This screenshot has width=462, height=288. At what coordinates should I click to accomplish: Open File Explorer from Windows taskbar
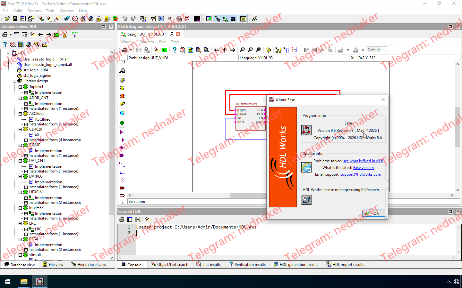pyautogui.click(x=24, y=282)
